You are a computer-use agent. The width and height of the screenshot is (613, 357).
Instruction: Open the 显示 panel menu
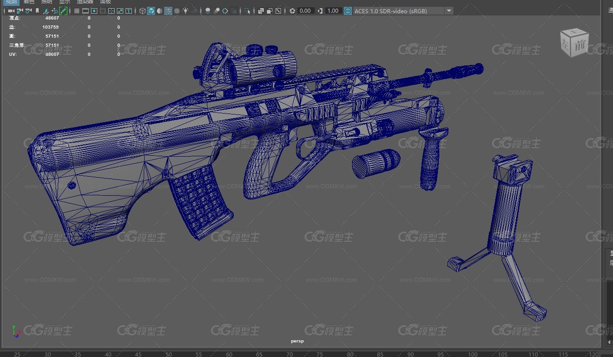click(x=64, y=2)
